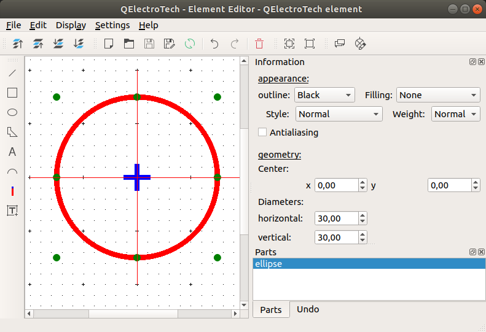486x332 pixels.
Task: Click the Send to back icon
Action: coord(79,44)
